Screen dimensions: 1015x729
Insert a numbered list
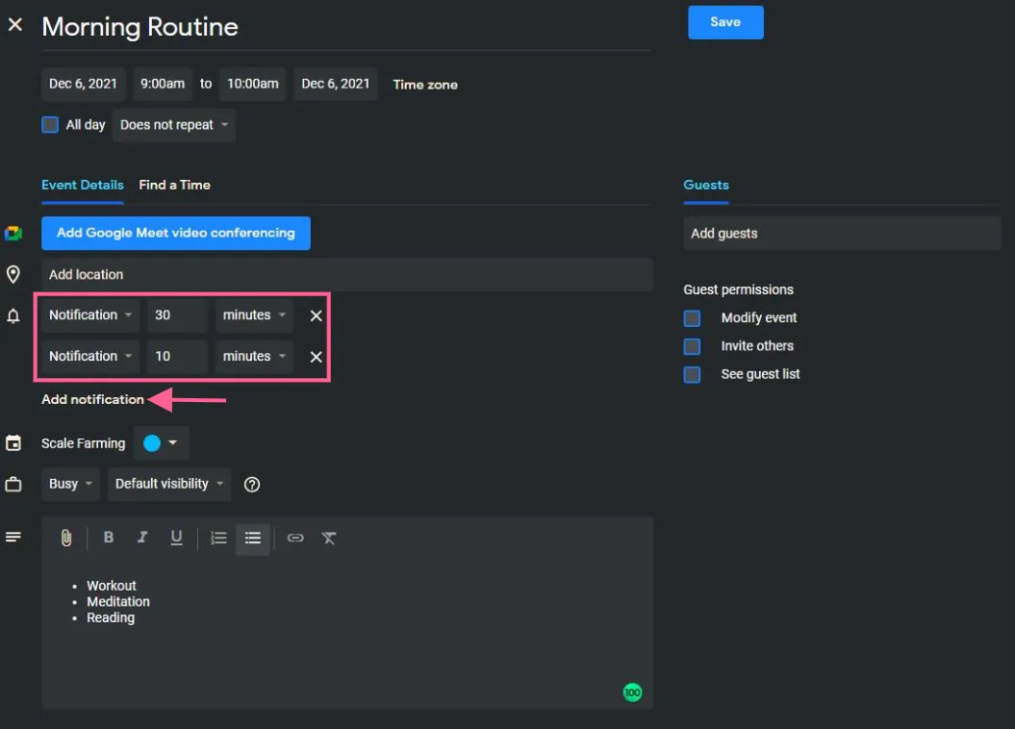coord(218,538)
